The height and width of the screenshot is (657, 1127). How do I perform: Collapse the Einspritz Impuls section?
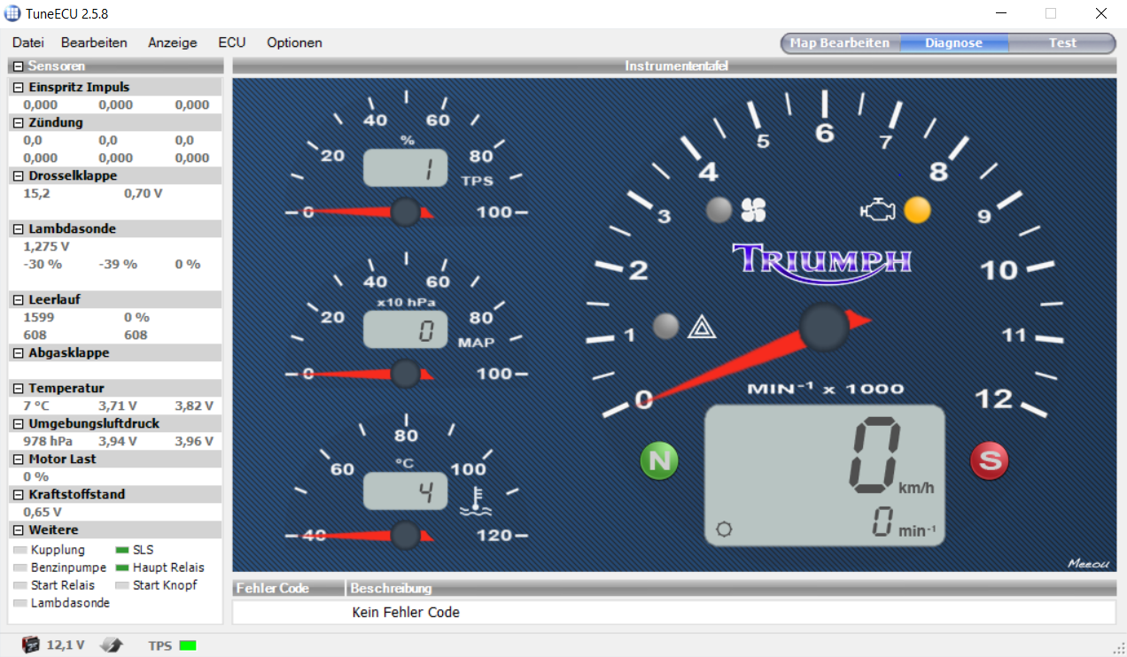[18, 88]
